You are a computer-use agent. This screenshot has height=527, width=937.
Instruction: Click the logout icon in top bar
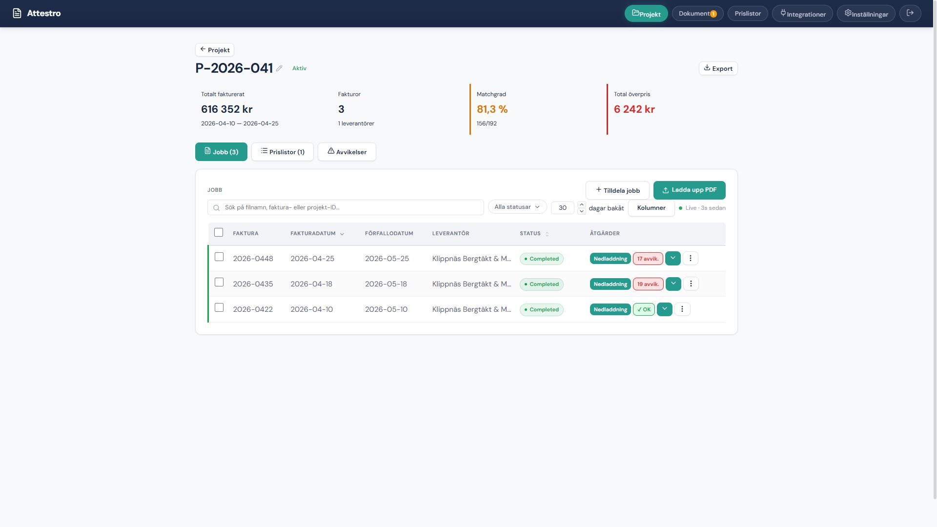[910, 13]
